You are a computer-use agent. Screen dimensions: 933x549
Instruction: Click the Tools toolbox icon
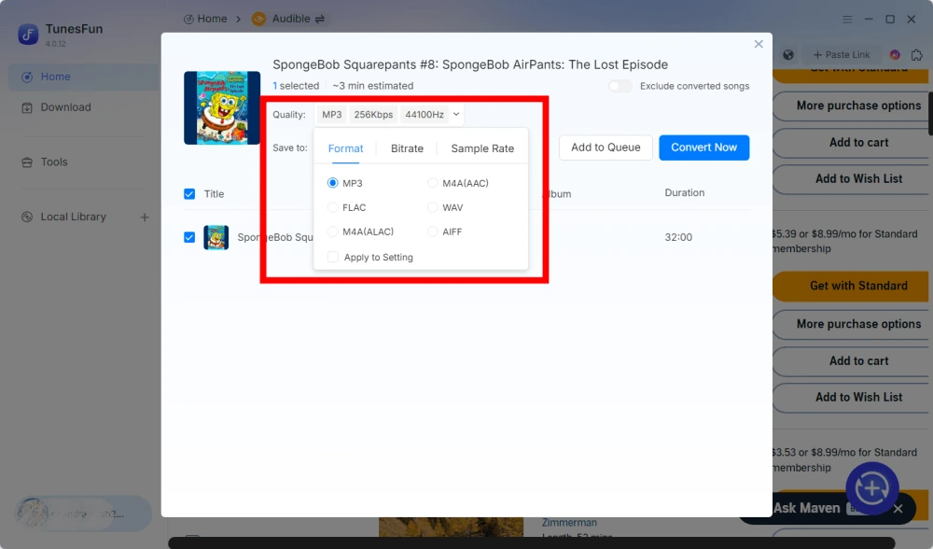click(27, 162)
